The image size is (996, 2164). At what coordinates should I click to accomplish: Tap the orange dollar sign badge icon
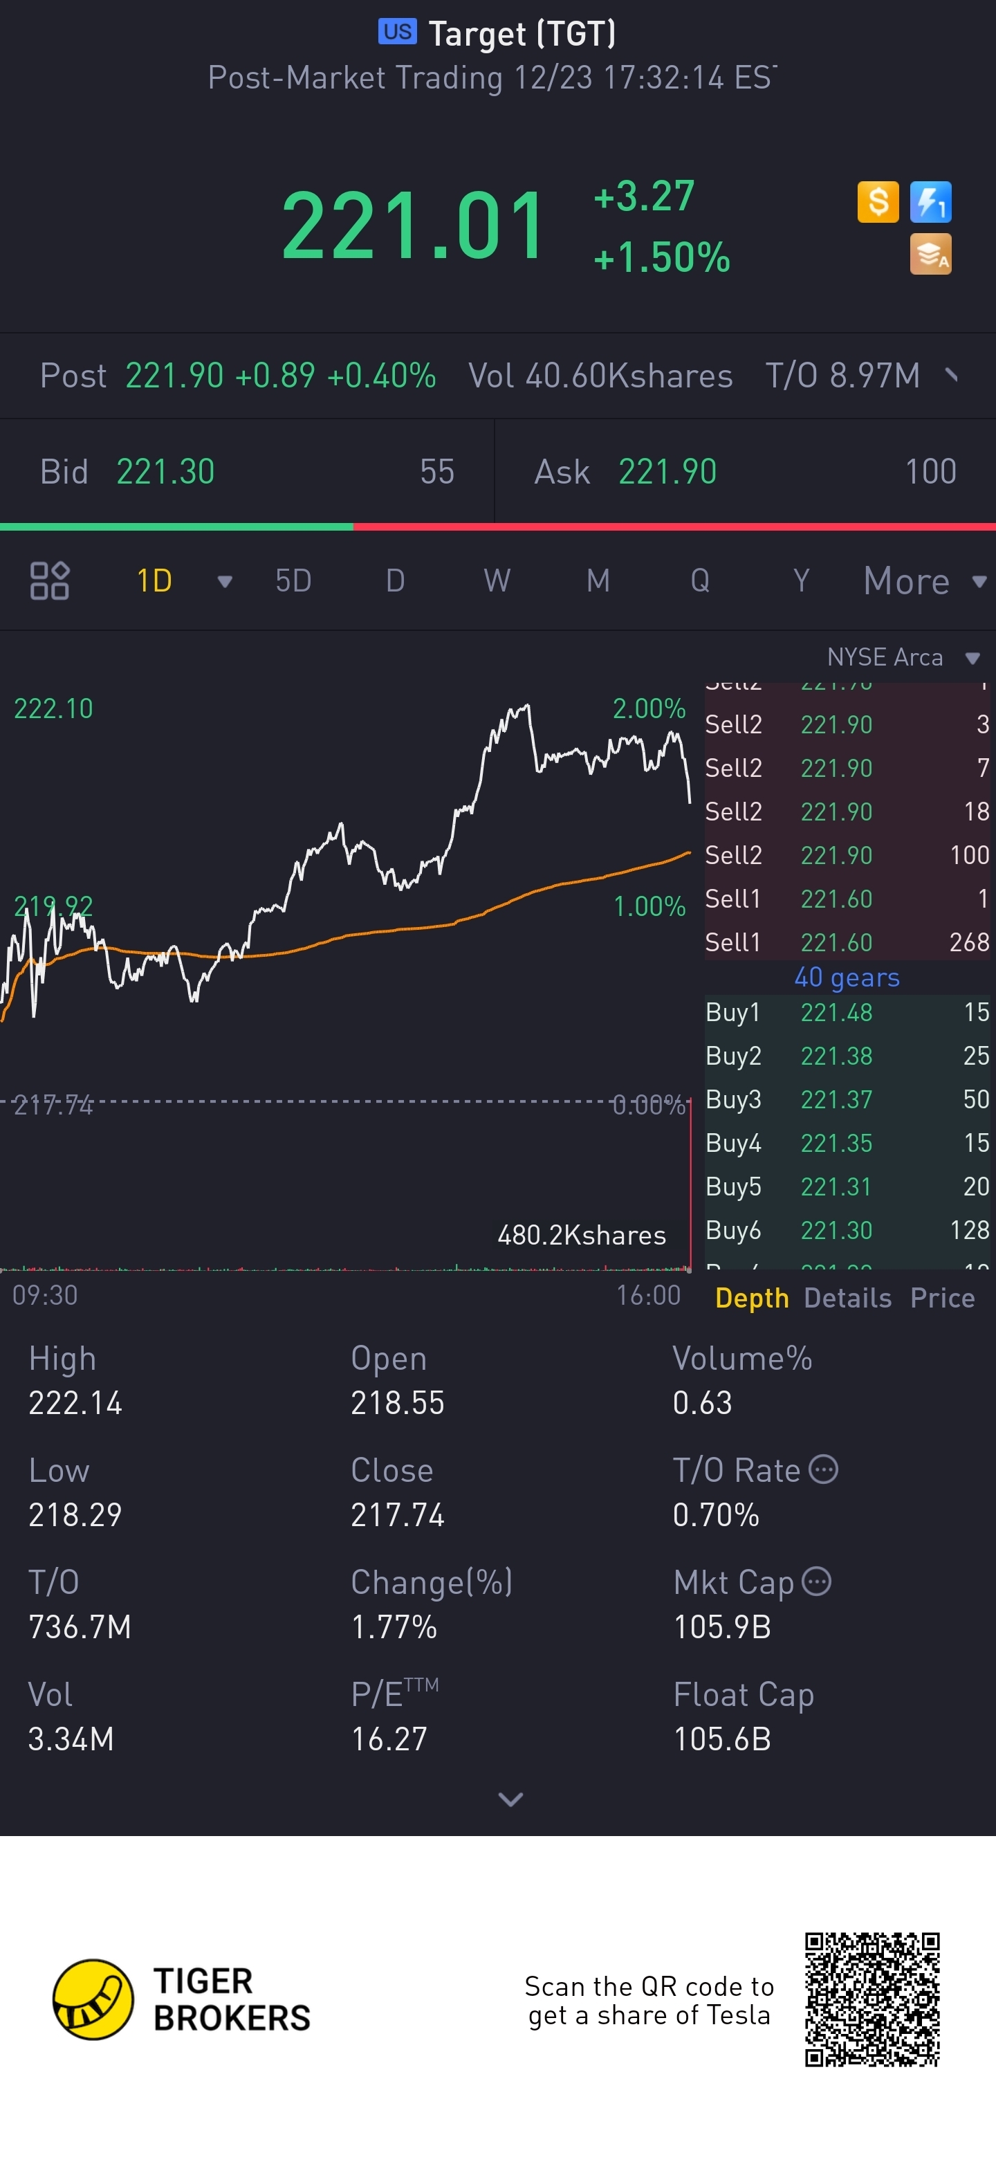point(878,203)
